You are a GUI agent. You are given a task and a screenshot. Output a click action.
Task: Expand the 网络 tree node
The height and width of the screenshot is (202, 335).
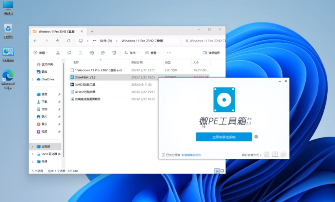click(x=33, y=161)
